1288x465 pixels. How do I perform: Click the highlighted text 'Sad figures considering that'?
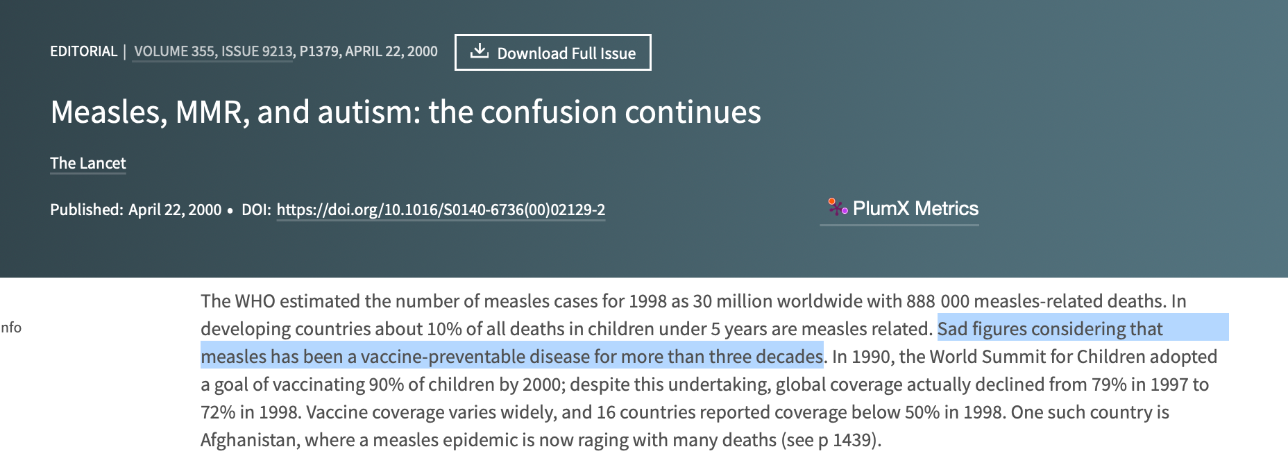pyautogui.click(x=1050, y=329)
